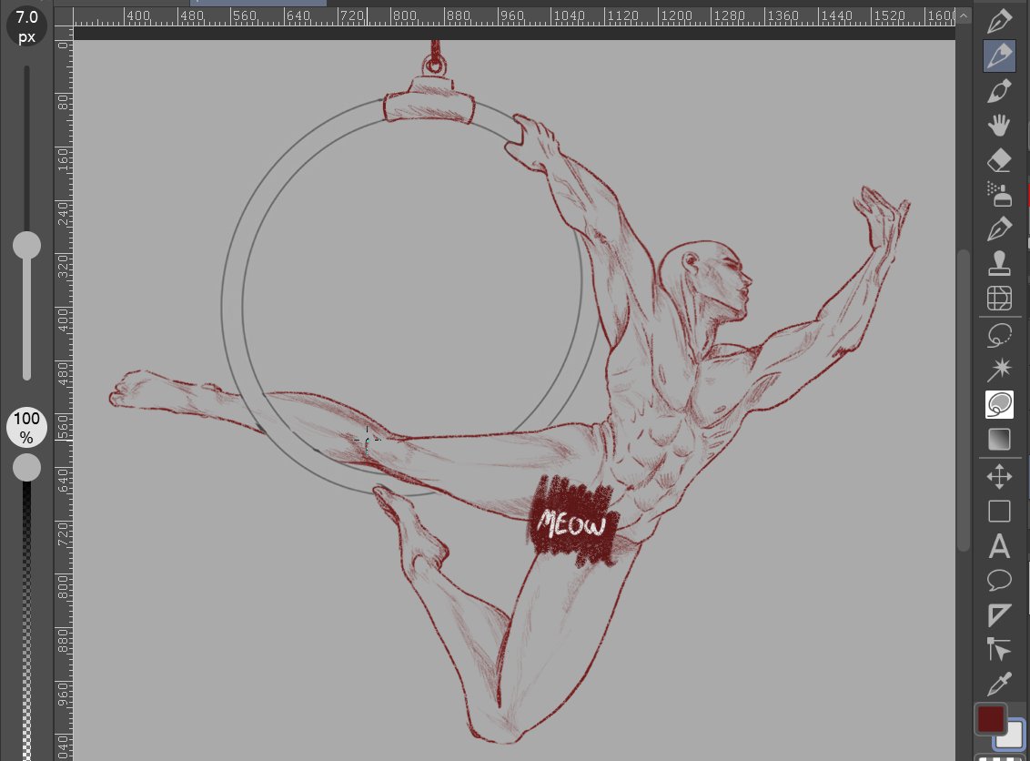Select the round-bodied brush pen tool

(x=999, y=91)
